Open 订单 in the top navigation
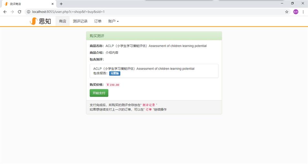The width and height of the screenshot is (308, 164). tap(98, 21)
